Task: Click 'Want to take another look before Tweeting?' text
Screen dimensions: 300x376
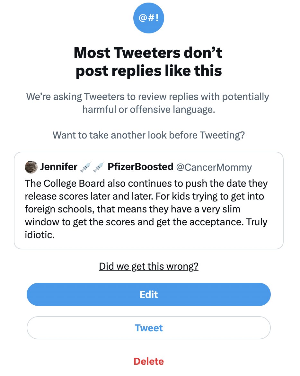Action: point(149,135)
